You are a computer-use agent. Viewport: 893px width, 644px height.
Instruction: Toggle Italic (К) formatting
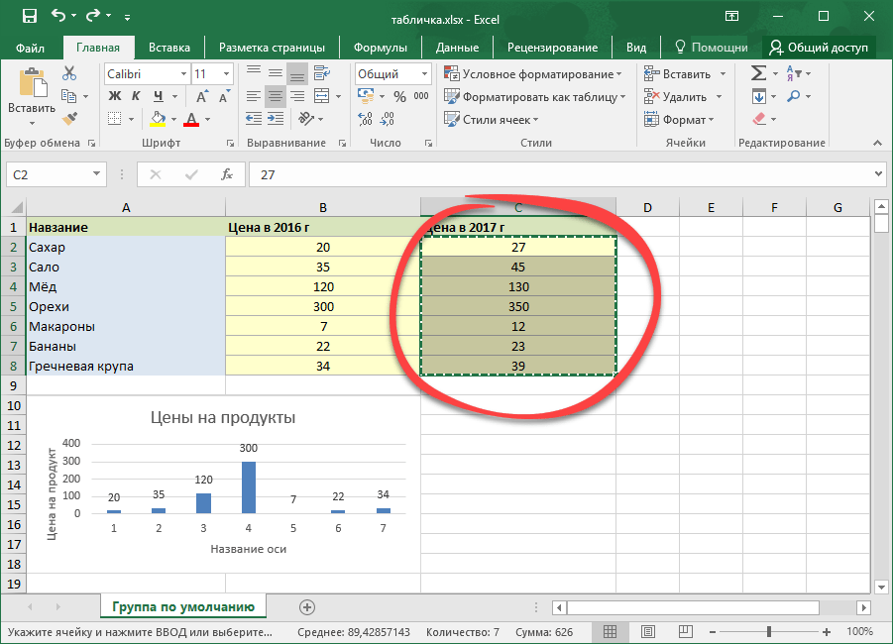134,96
